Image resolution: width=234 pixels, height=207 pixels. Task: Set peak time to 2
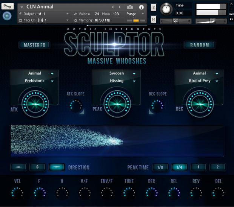click(x=217, y=167)
